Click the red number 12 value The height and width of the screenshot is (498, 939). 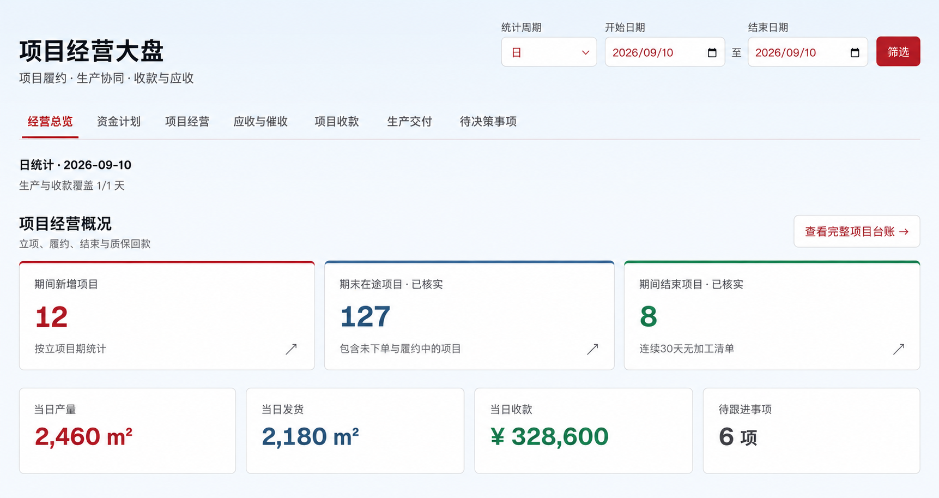click(x=51, y=317)
